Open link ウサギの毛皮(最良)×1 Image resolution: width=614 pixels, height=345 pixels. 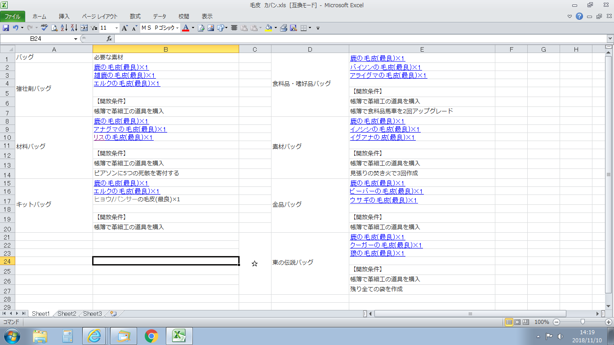(x=384, y=200)
